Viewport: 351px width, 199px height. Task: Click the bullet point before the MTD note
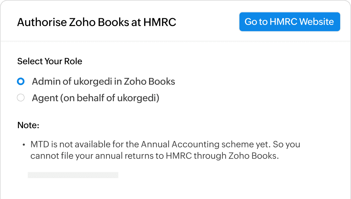[24, 145]
